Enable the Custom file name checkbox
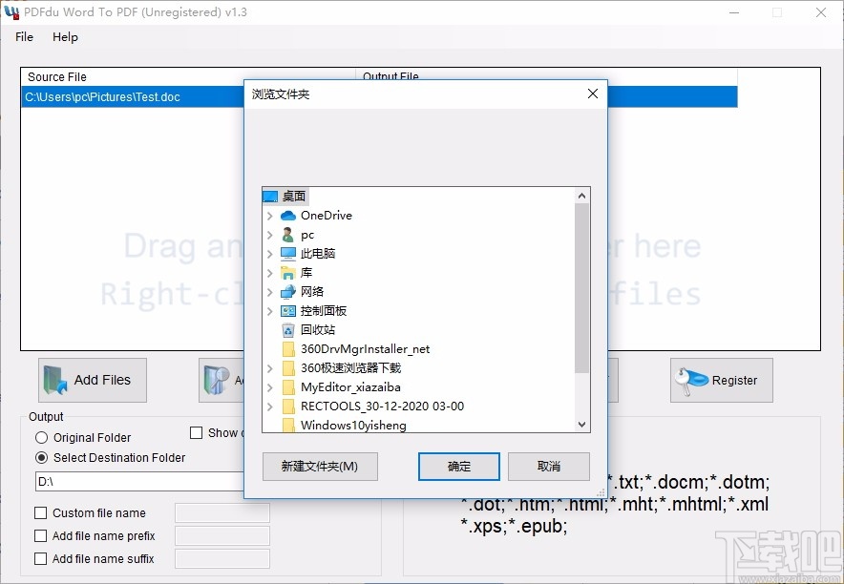844x584 pixels. pos(40,512)
